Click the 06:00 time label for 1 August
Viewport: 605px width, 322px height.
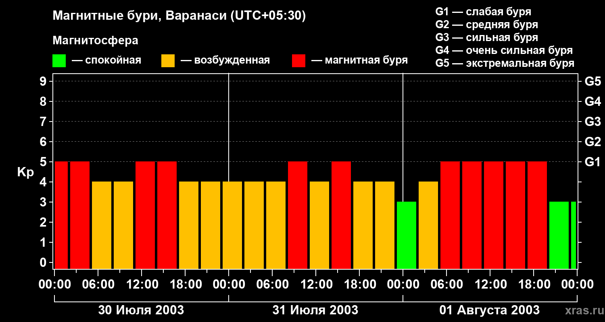[x=446, y=285]
